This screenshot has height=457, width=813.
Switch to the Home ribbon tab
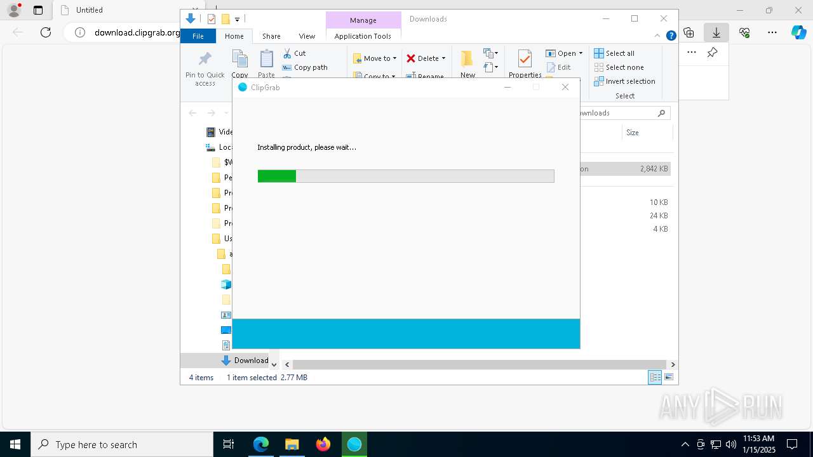tap(234, 36)
